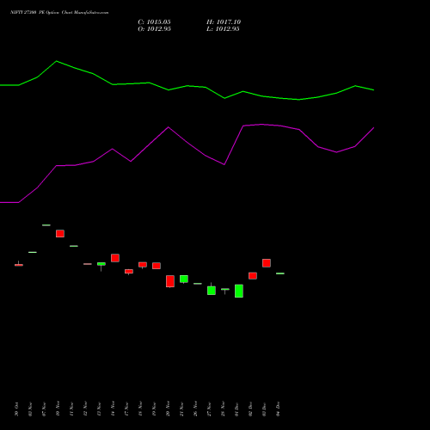The image size is (430, 430).
Task: Select the 01 Dec date label
Action: (x=236, y=409)
